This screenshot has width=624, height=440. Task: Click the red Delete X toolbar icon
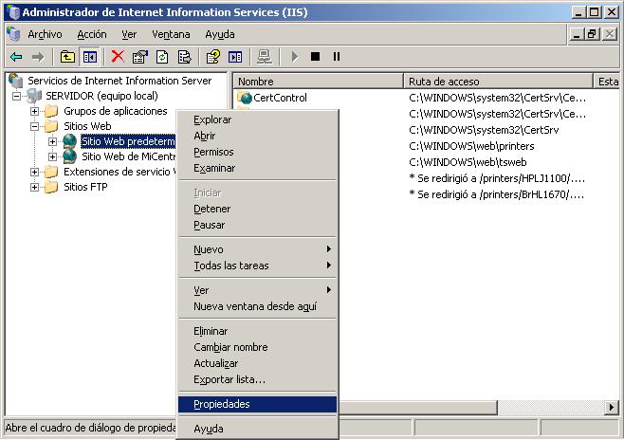point(118,57)
